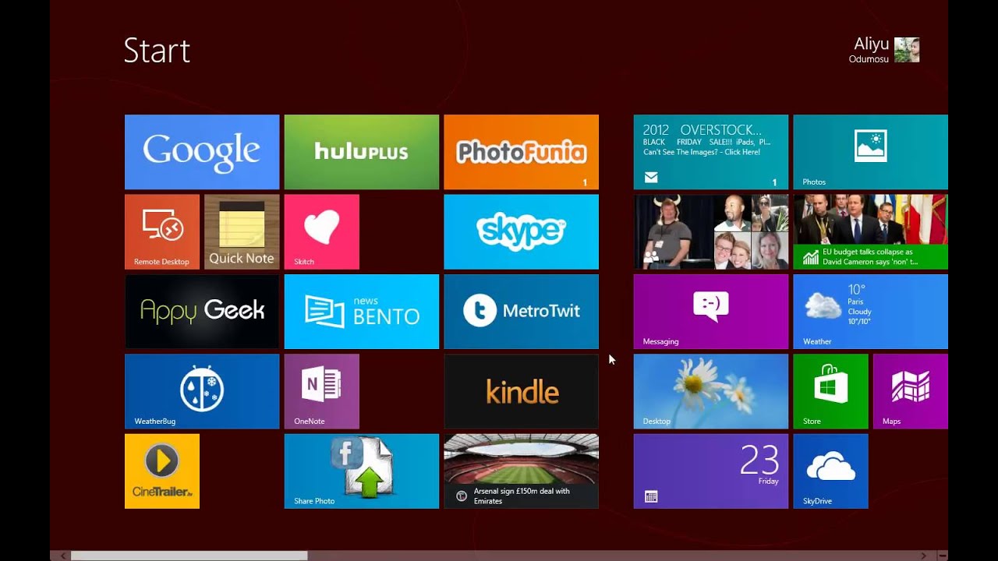Launch the MetroTwit tile
The width and height of the screenshot is (998, 561).
522,312
